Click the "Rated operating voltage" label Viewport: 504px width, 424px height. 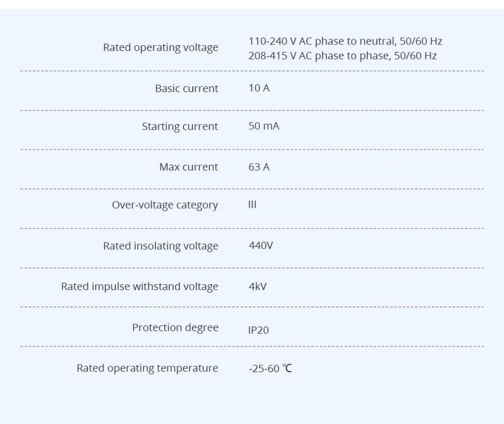point(160,47)
